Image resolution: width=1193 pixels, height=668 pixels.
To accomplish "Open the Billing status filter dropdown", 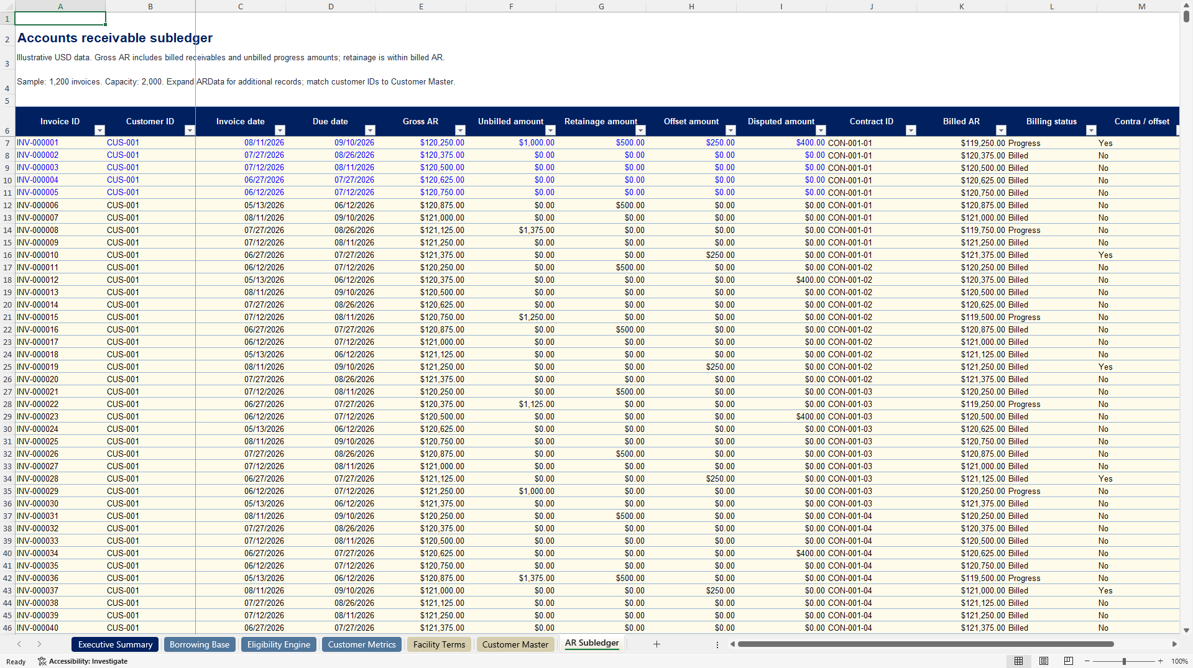I will 1091,130.
